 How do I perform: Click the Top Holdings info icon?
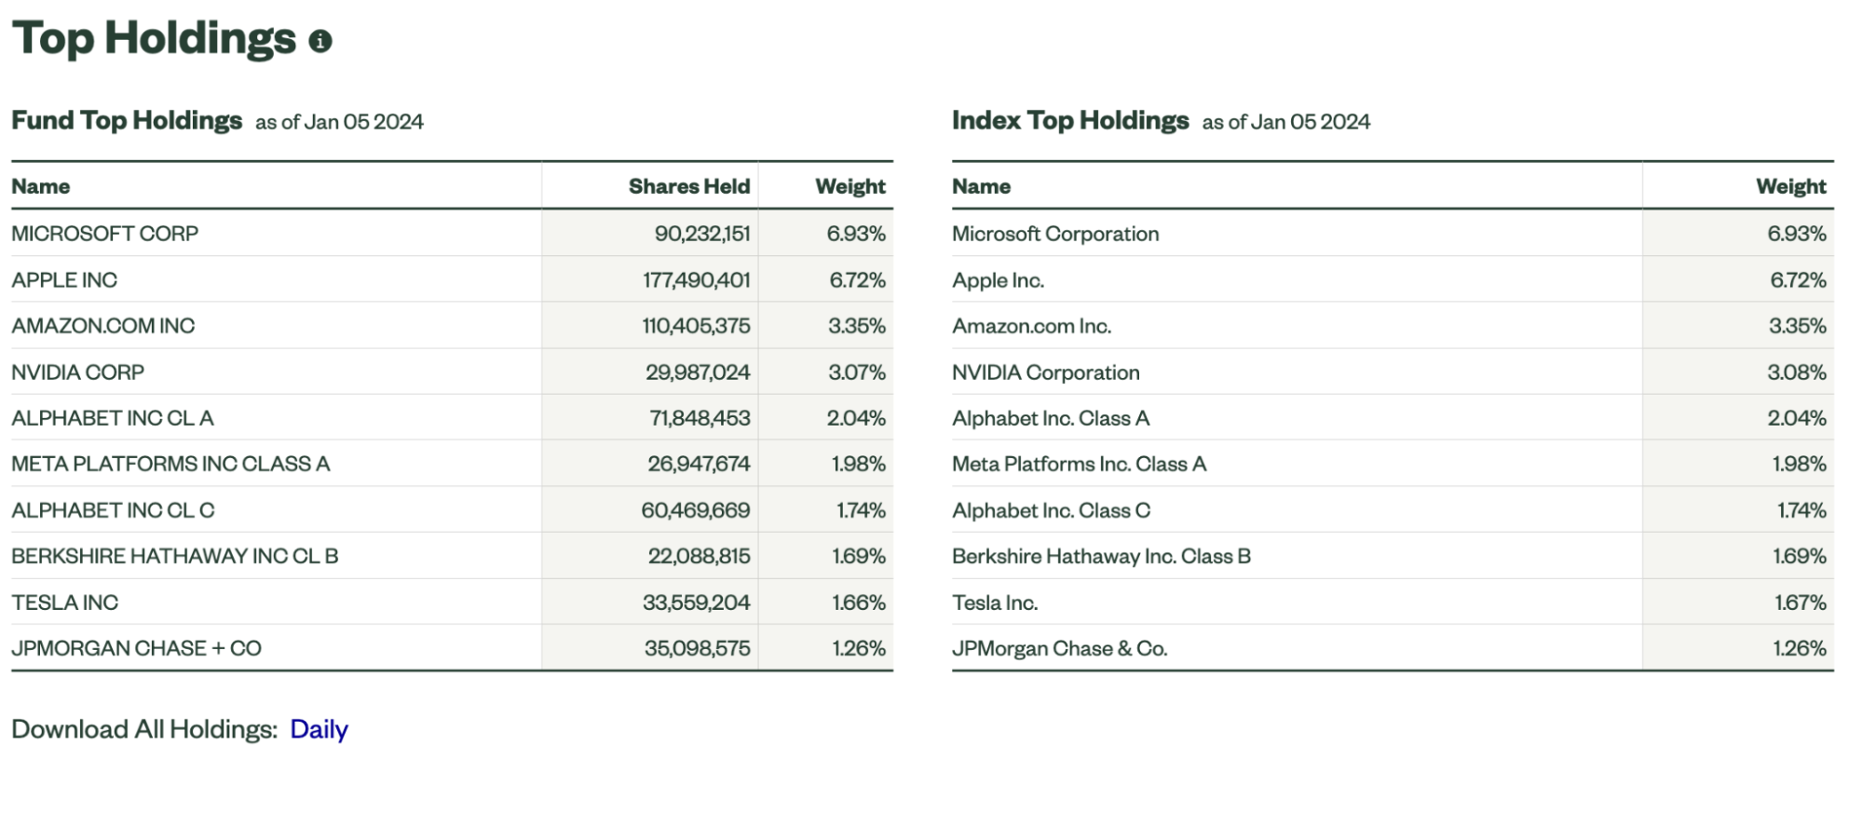click(x=320, y=42)
